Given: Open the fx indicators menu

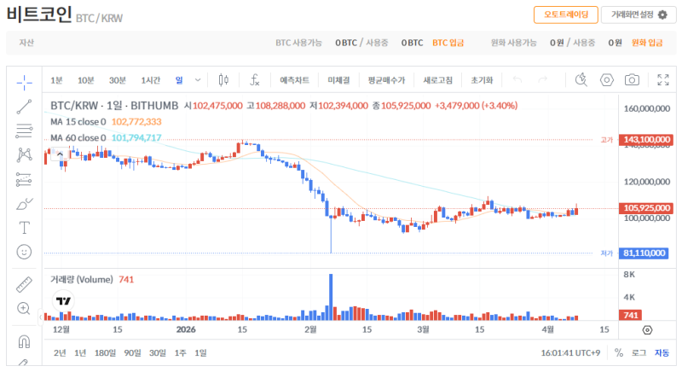Looking at the screenshot, I should click(x=255, y=80).
